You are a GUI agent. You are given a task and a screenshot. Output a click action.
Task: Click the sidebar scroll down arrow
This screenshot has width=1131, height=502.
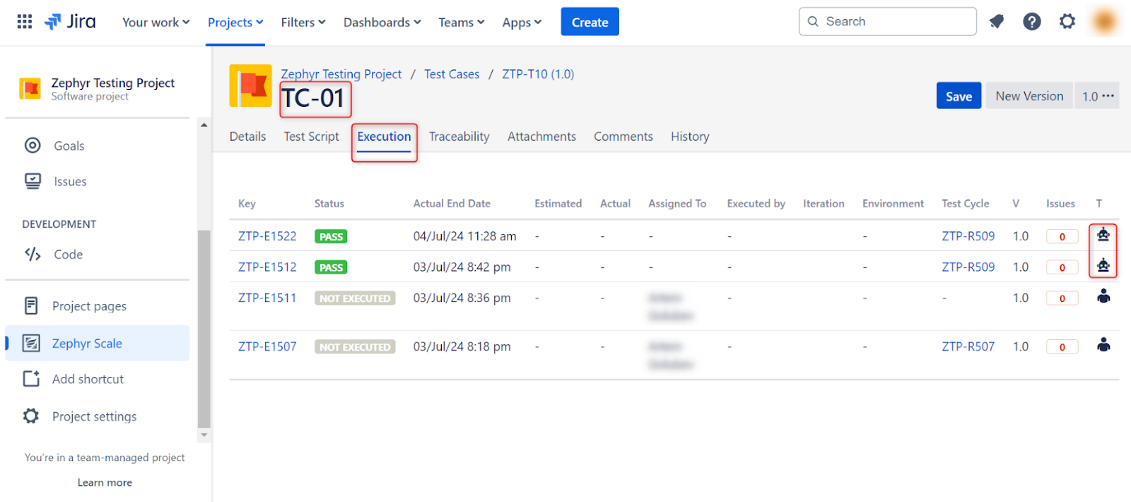coord(204,435)
